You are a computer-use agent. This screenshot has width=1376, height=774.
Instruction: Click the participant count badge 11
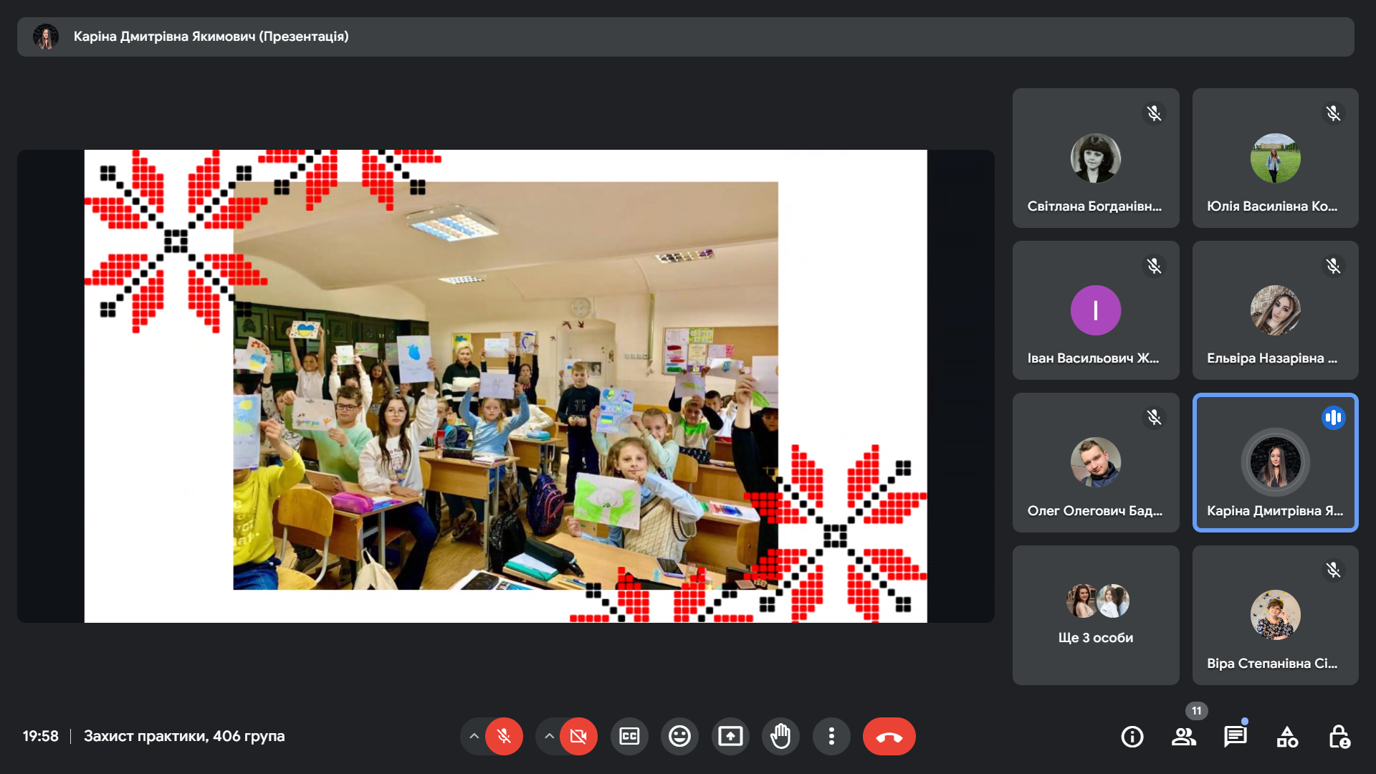[1196, 711]
